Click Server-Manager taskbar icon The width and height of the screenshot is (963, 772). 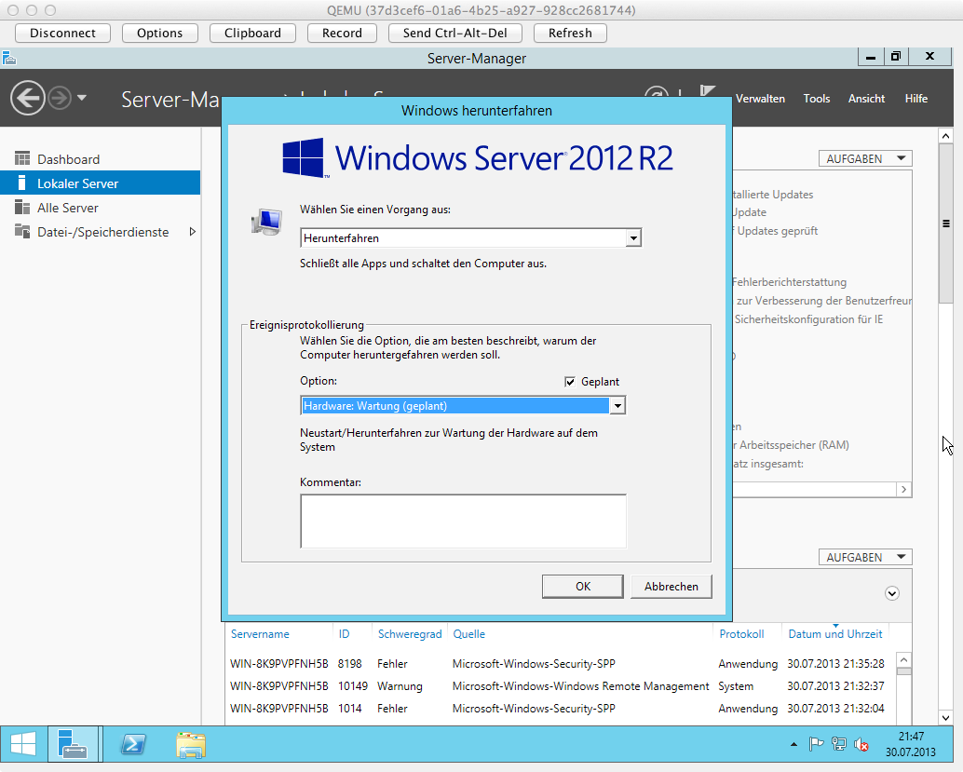coord(73,744)
